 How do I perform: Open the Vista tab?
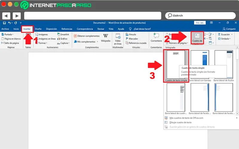pos(111,29)
